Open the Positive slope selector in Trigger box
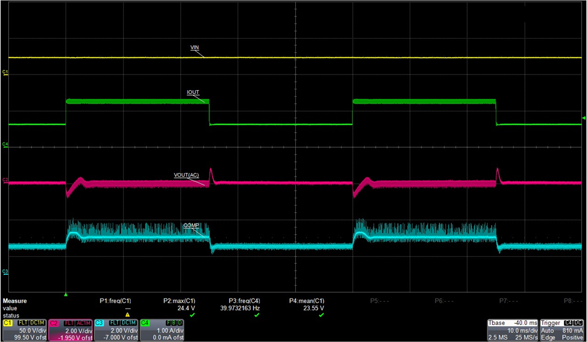 coord(572,337)
